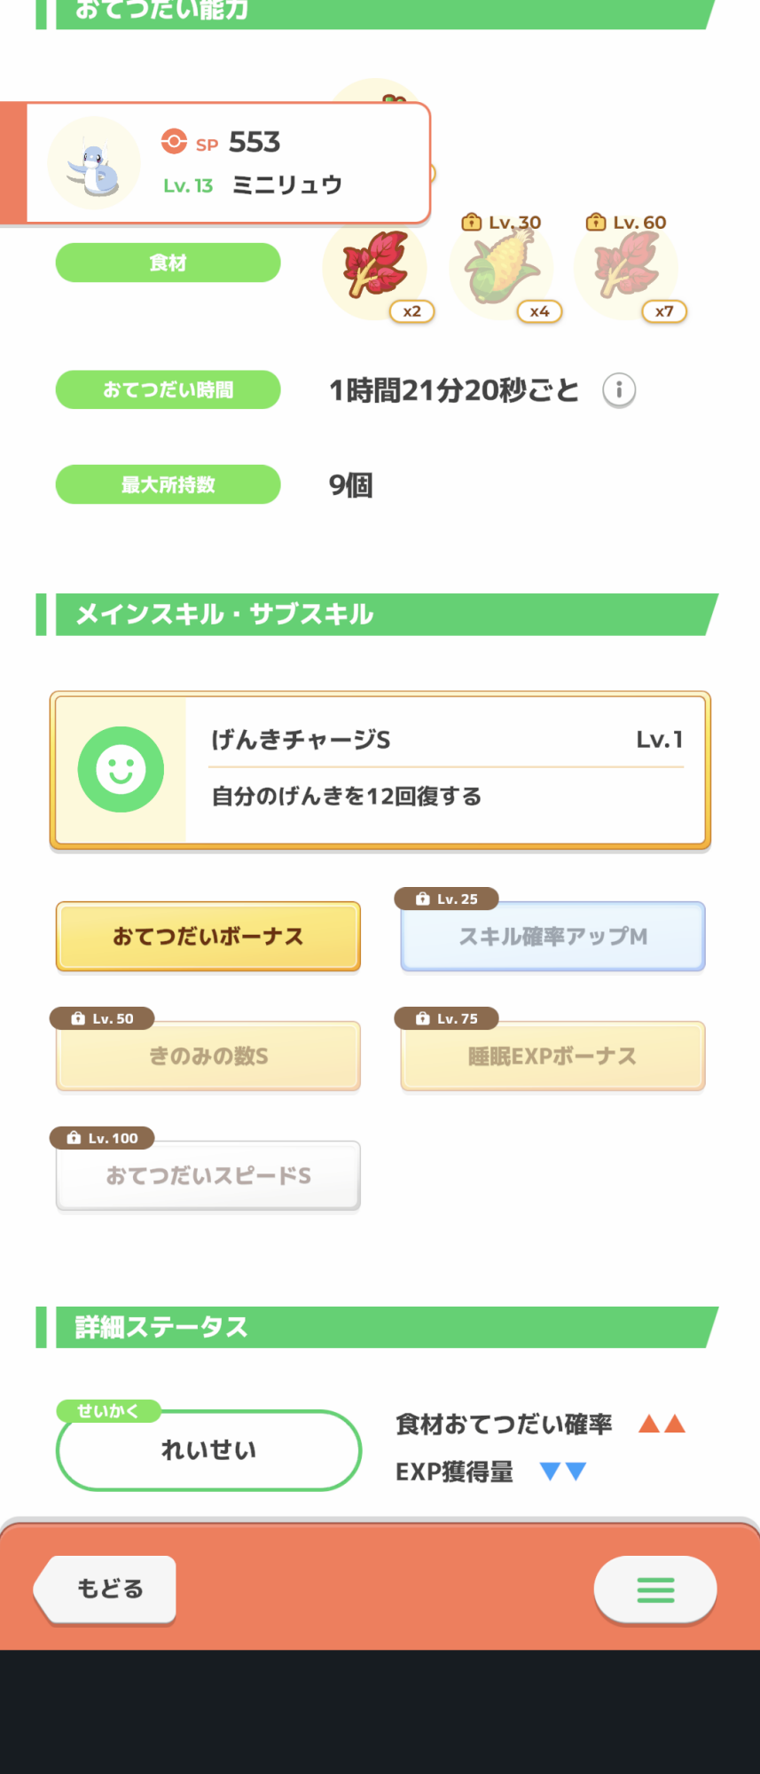Tap the green smiley main skill icon
Viewport: 760px width, 1774px height.
tap(121, 769)
